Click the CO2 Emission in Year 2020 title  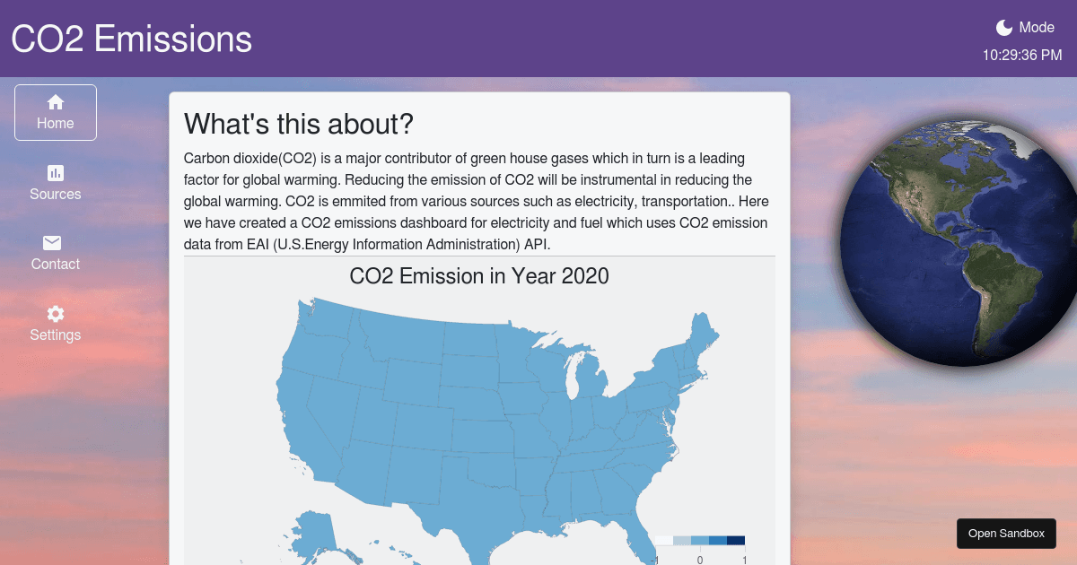[x=478, y=276]
